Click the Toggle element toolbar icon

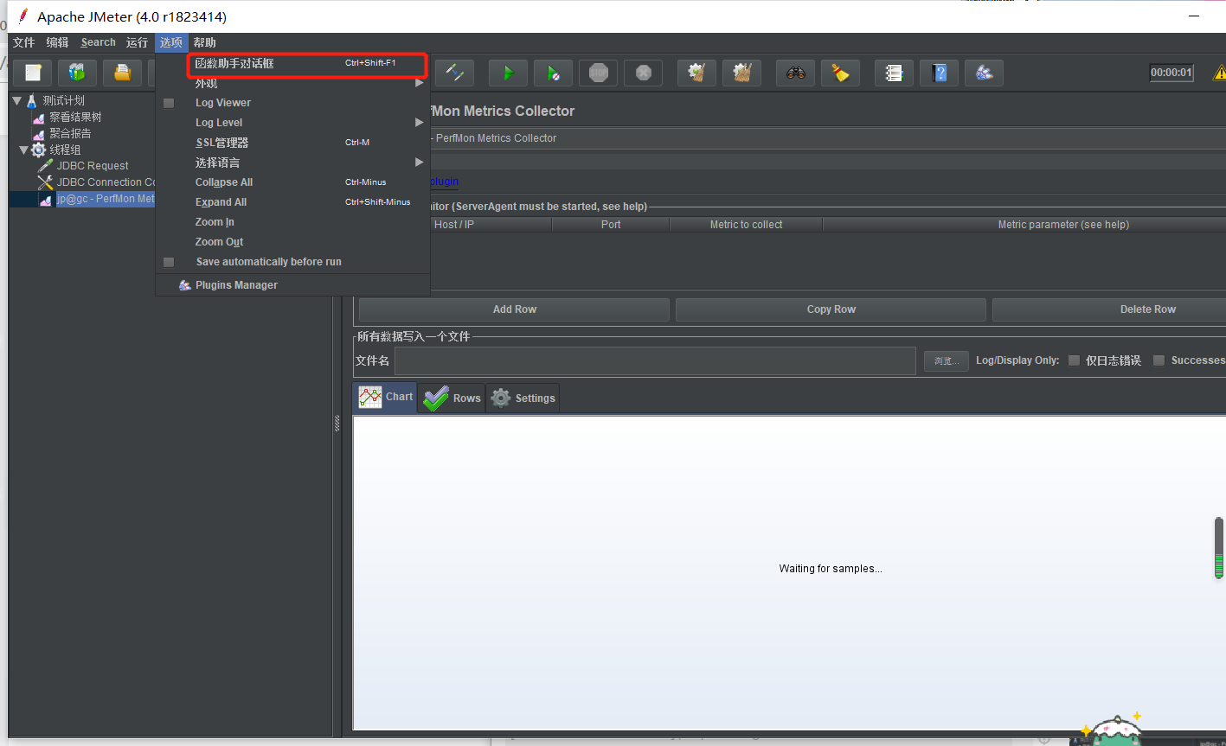454,73
